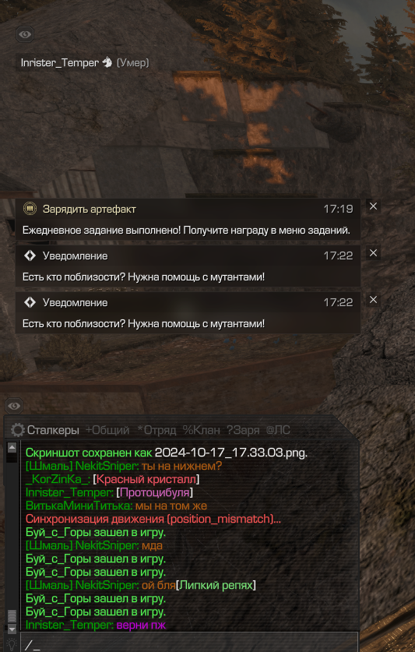Toggle the eye icon above the player name

coord(25,34)
